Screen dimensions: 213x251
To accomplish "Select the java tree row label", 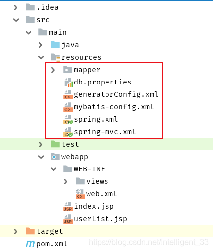I will click(70, 45).
